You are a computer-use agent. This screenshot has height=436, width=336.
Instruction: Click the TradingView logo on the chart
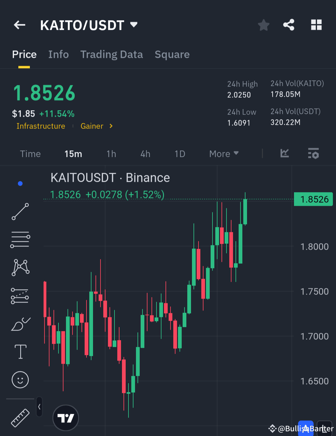66,418
